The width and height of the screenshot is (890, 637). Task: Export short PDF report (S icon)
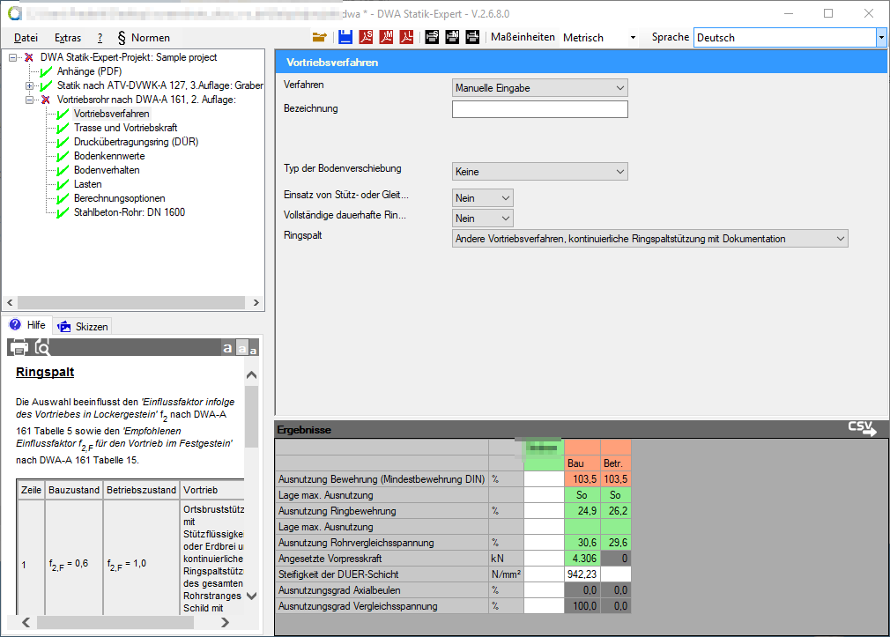click(366, 37)
